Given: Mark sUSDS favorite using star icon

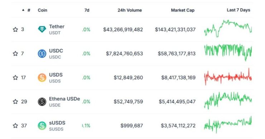Looking at the screenshot, I should coord(15,126).
